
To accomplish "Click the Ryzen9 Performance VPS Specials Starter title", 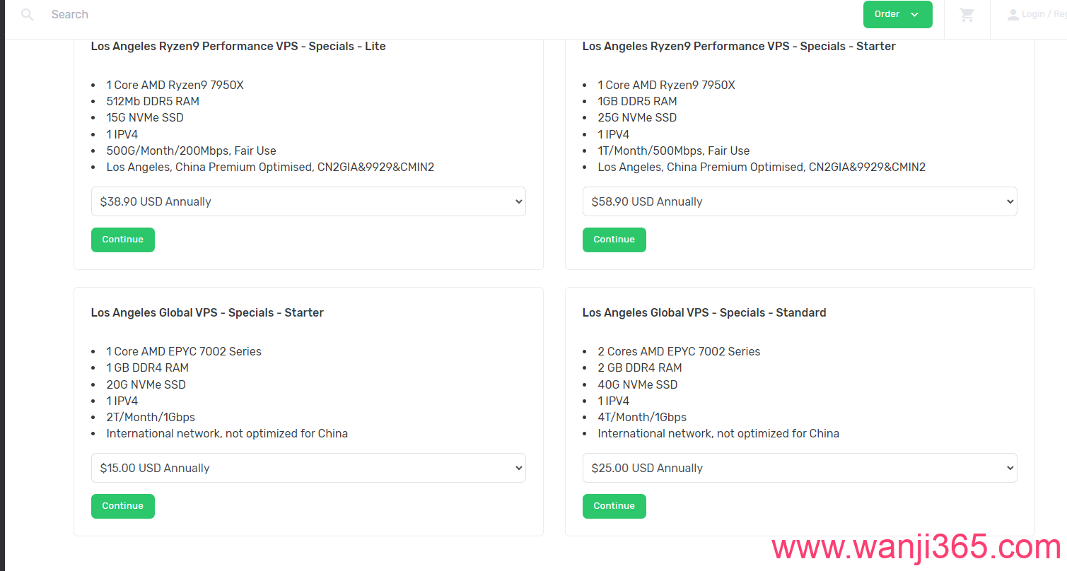I will coord(739,47).
